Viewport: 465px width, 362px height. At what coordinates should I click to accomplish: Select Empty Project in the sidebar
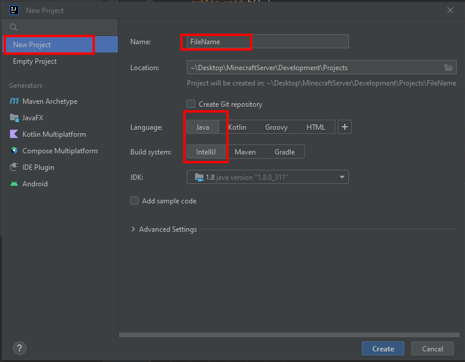coord(60,61)
